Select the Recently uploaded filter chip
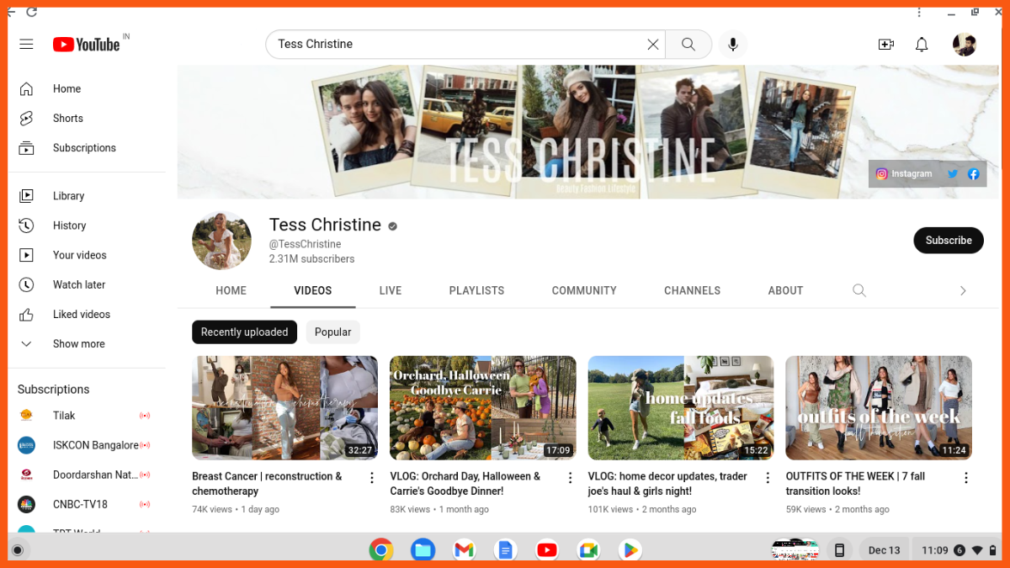This screenshot has height=568, width=1010. (244, 332)
